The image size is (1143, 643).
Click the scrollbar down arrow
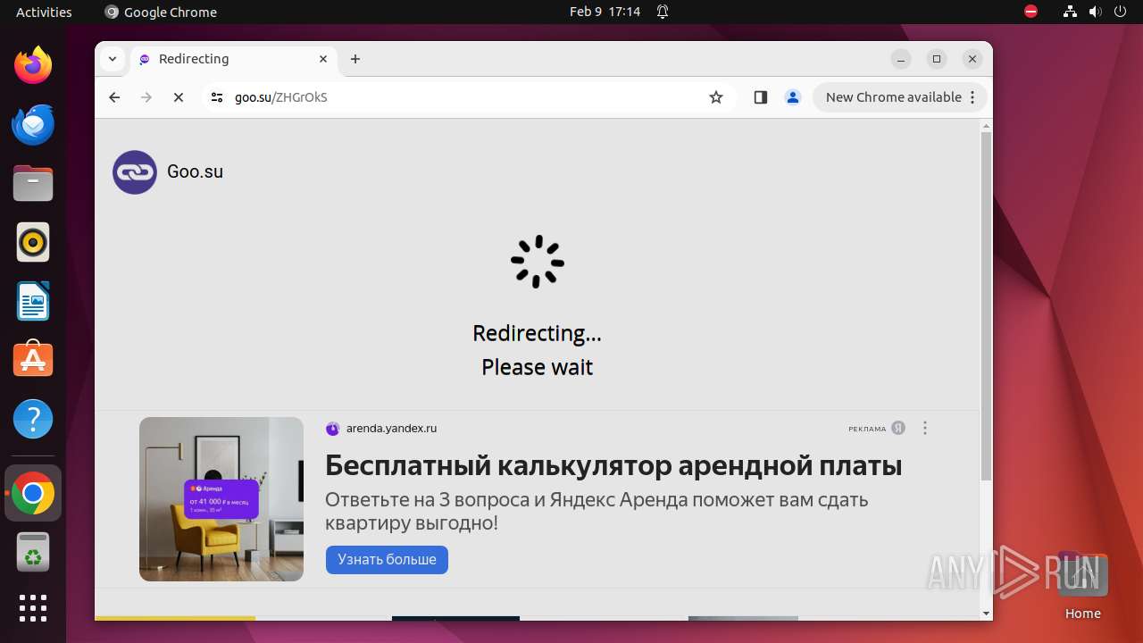pyautogui.click(x=986, y=614)
